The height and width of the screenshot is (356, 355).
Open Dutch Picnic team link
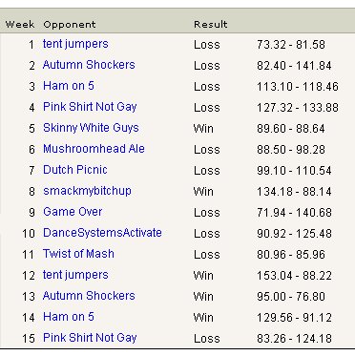(75, 170)
